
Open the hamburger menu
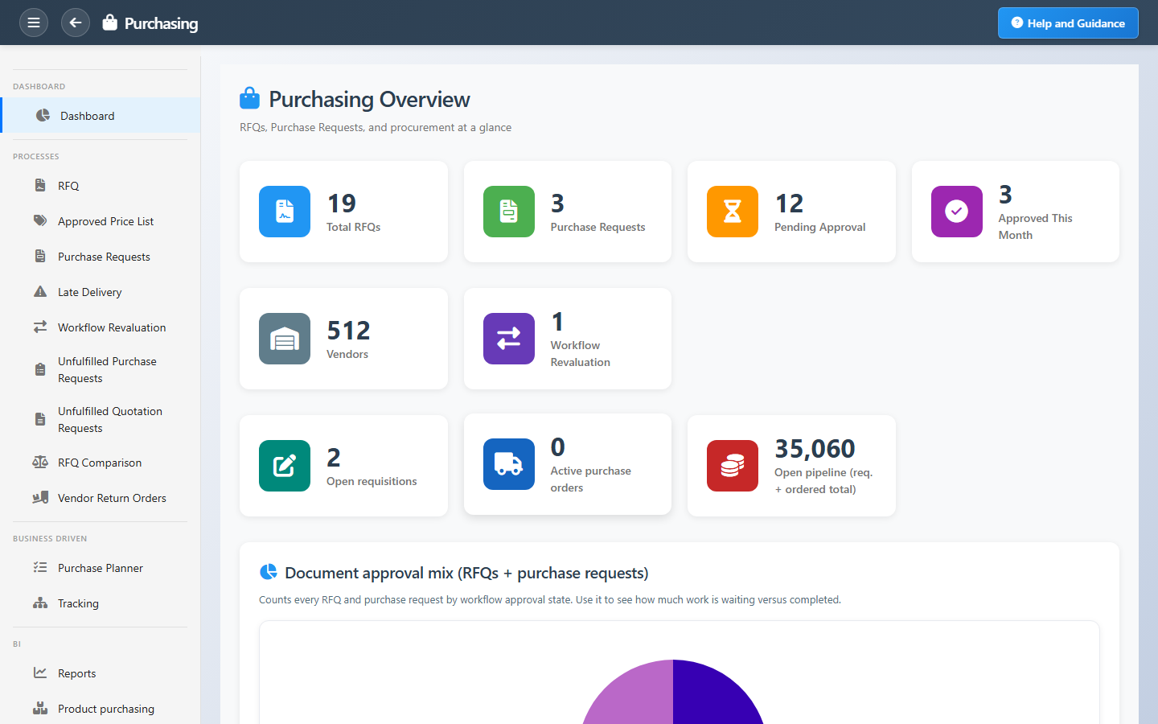(34, 23)
